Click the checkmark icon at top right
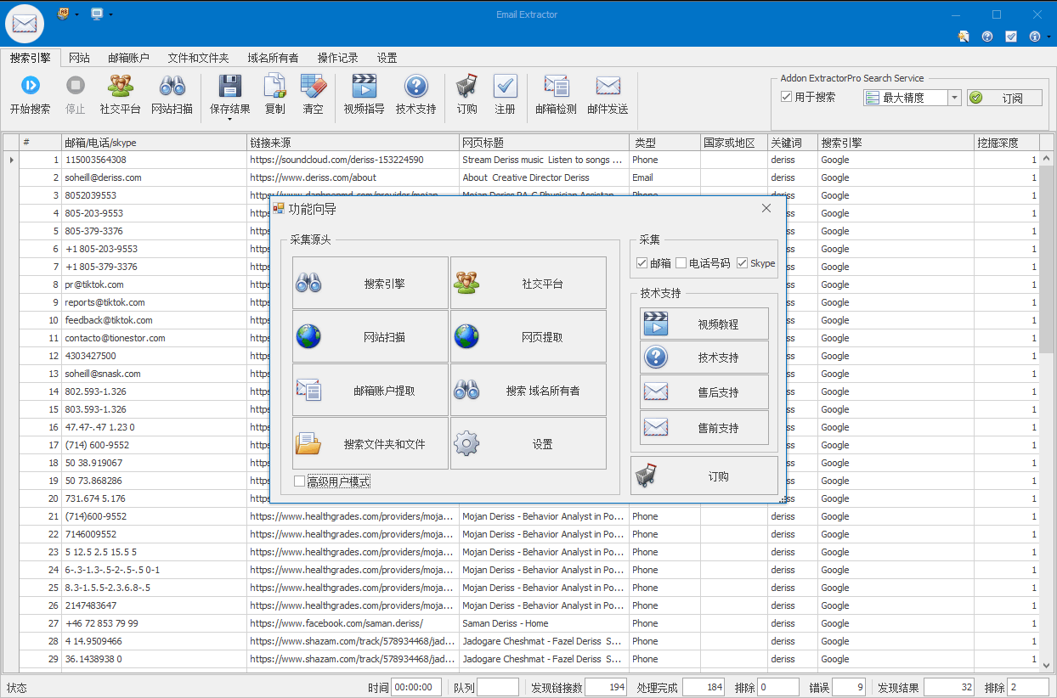Viewport: 1057px width, 698px height. (x=1010, y=37)
